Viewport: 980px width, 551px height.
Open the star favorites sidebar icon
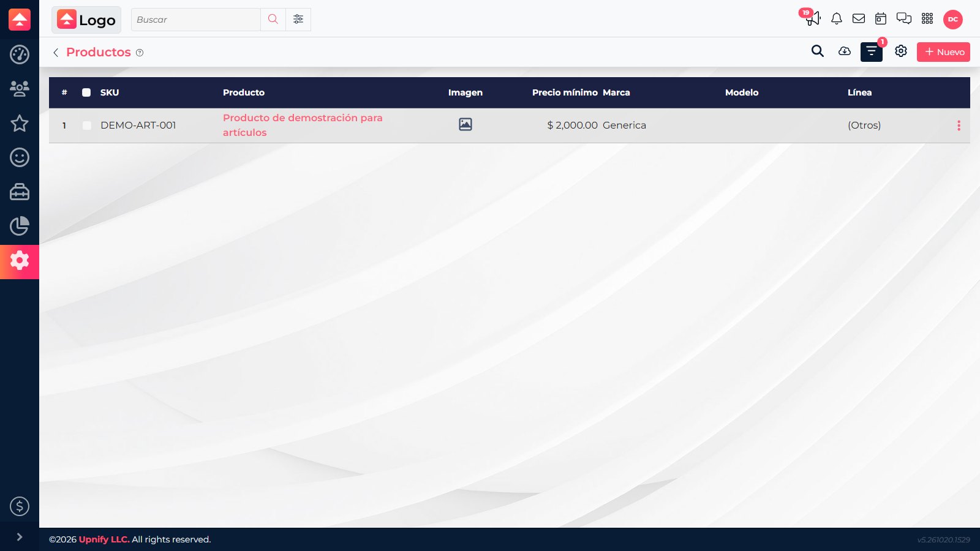point(20,123)
